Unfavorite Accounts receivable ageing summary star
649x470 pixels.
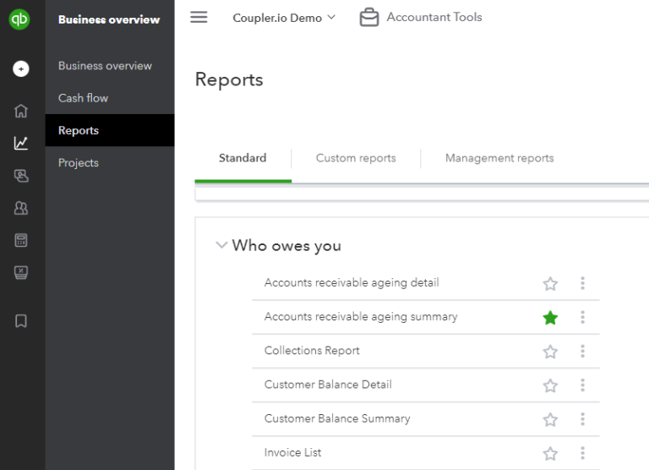coord(550,318)
